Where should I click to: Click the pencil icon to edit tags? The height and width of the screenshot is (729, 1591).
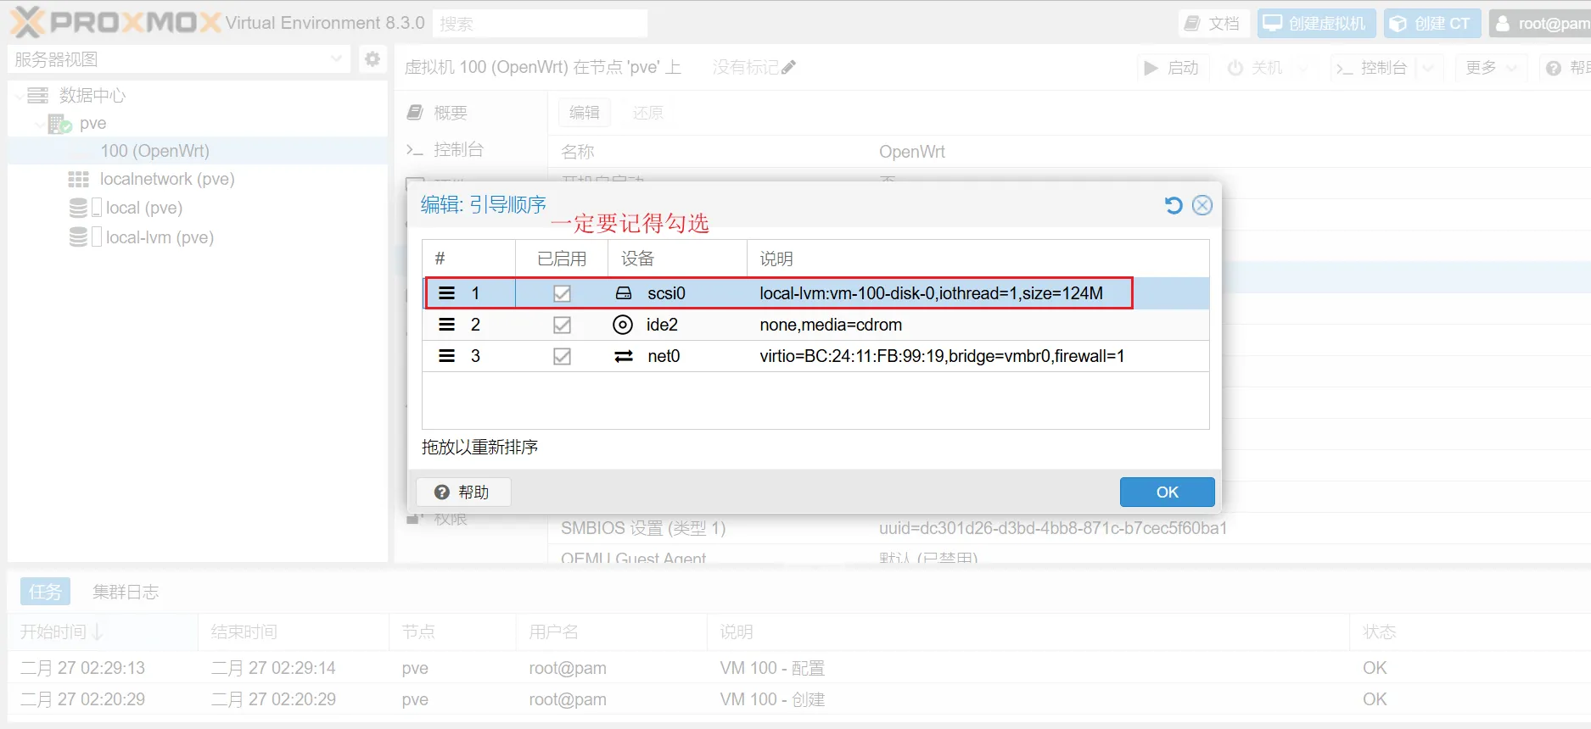(x=789, y=68)
